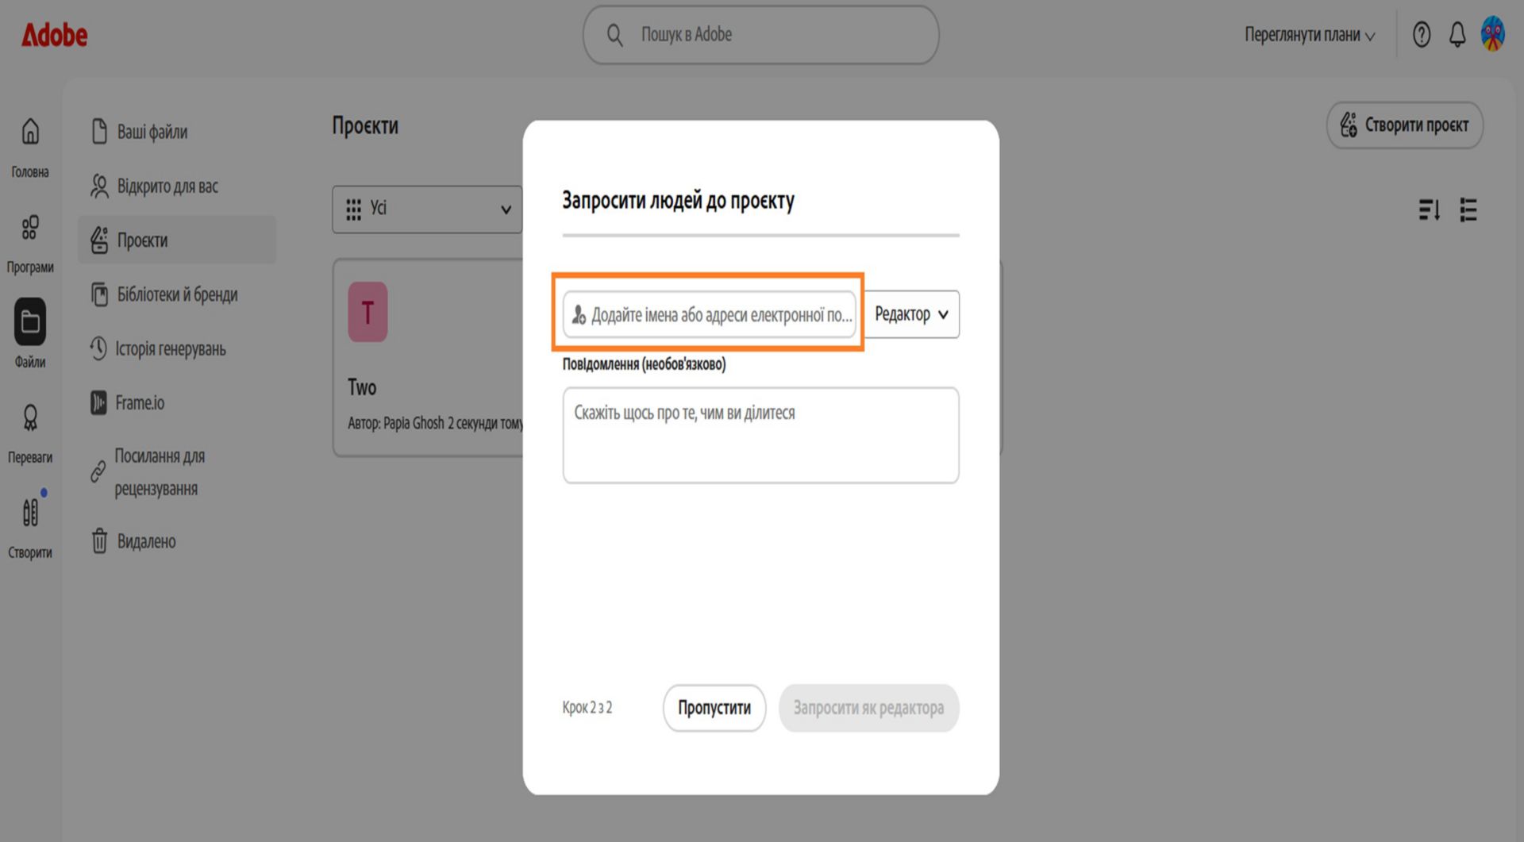Go to Бібліотеки й бренди section

tap(177, 294)
